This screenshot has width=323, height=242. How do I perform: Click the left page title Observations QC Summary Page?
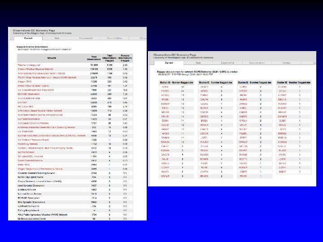click(34, 30)
